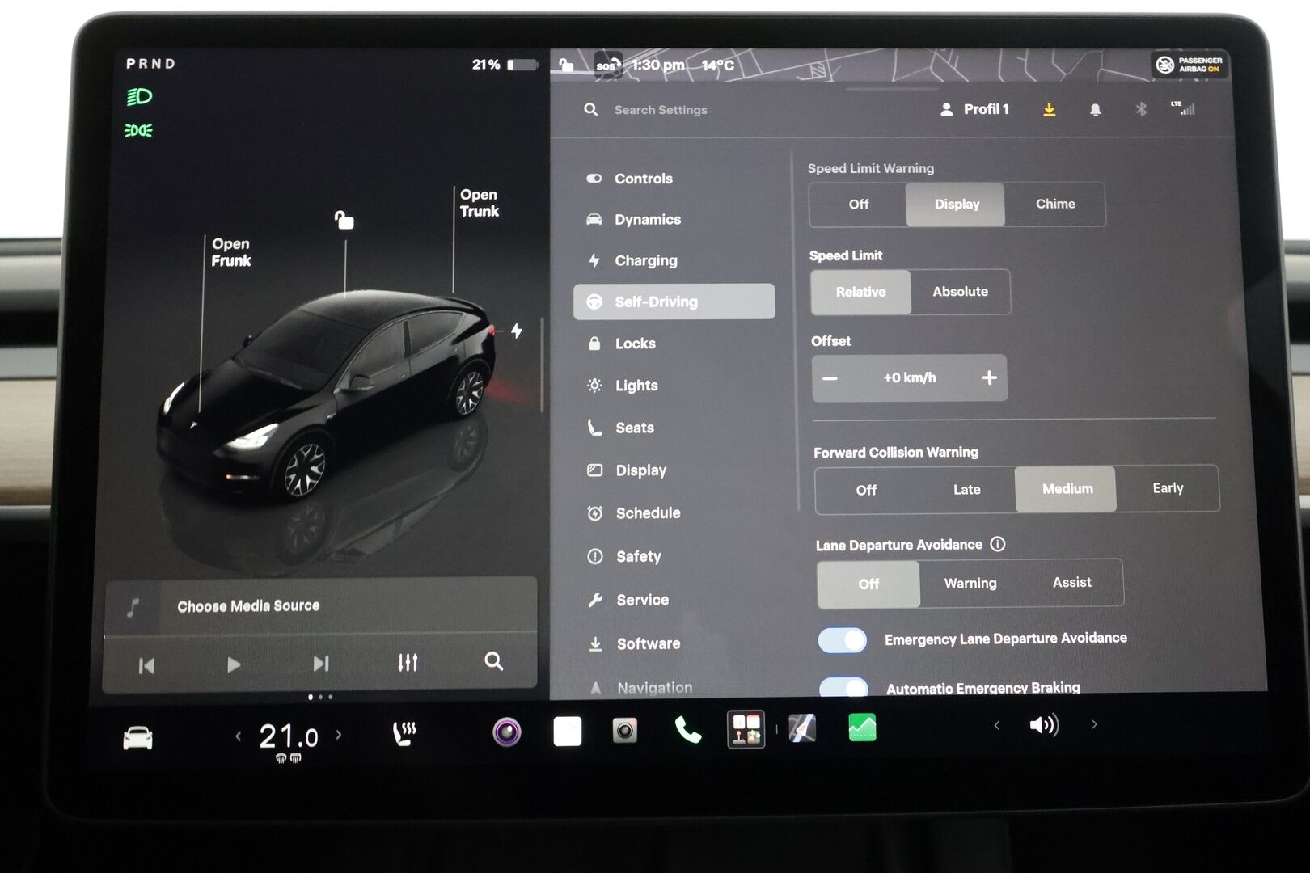Set Forward Collision Warning to Late
This screenshot has height=873, width=1310.
tap(966, 489)
